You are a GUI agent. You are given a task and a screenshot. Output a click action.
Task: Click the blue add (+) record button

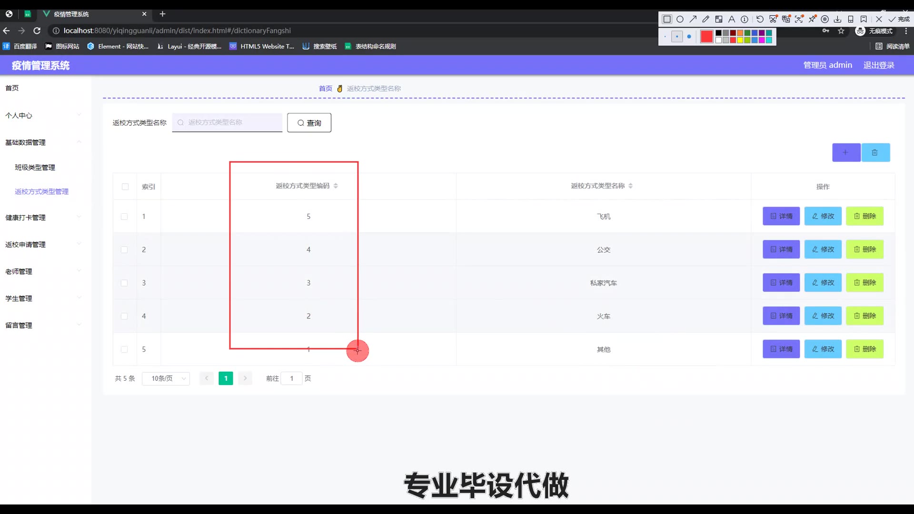point(846,152)
